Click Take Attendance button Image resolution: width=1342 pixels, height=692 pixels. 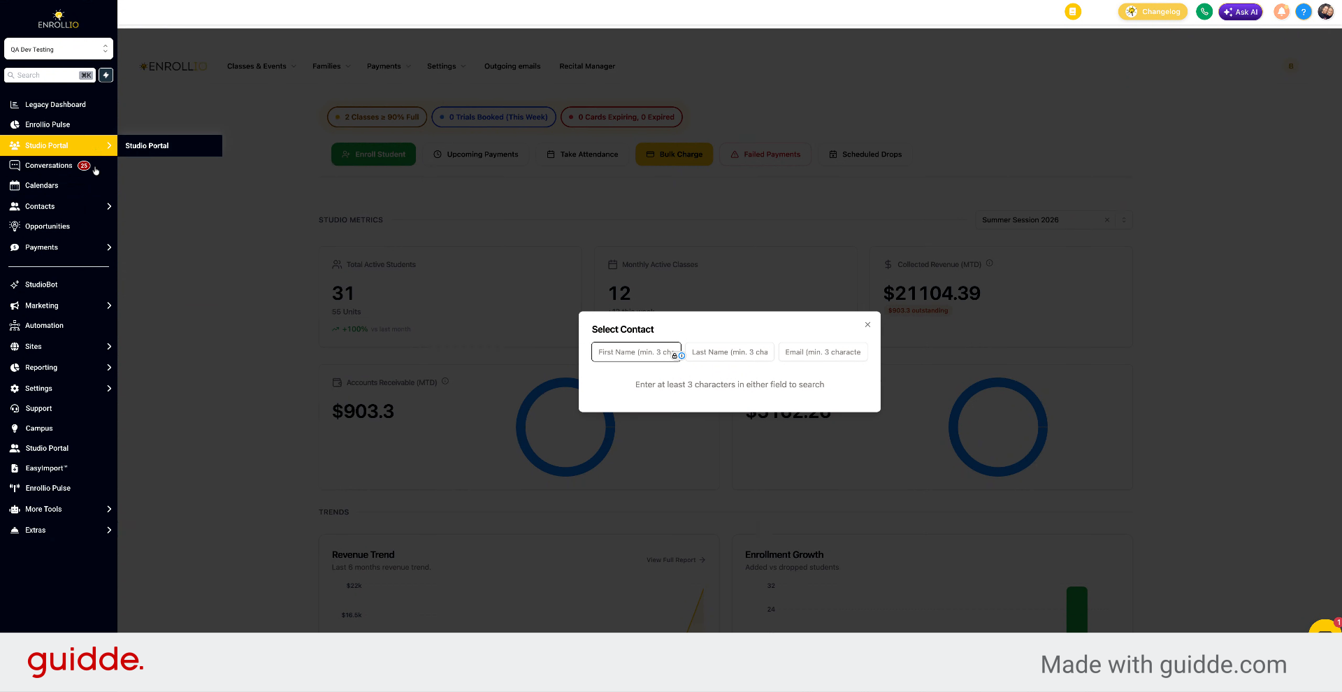click(582, 154)
